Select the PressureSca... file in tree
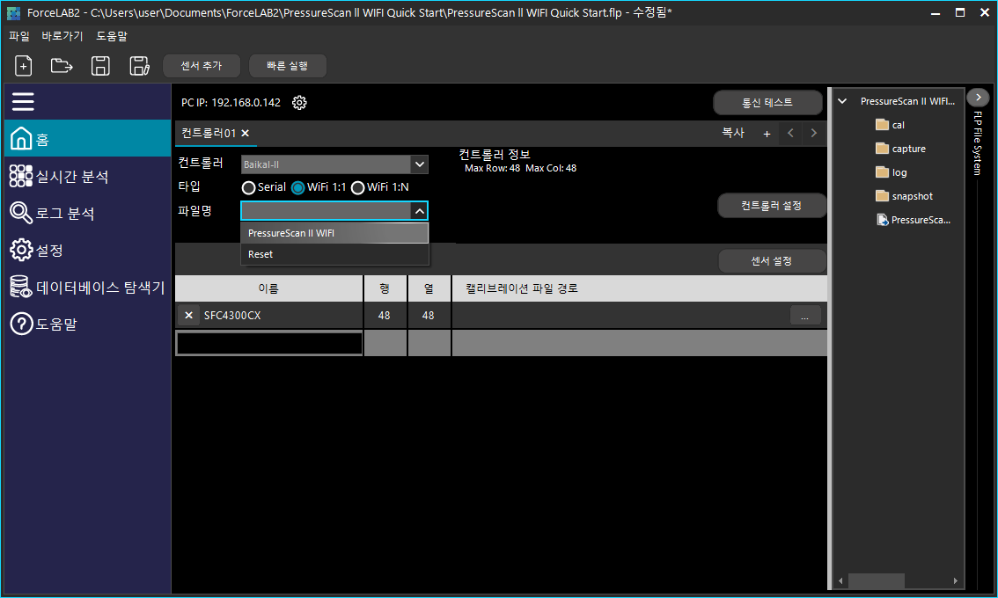 tap(914, 220)
